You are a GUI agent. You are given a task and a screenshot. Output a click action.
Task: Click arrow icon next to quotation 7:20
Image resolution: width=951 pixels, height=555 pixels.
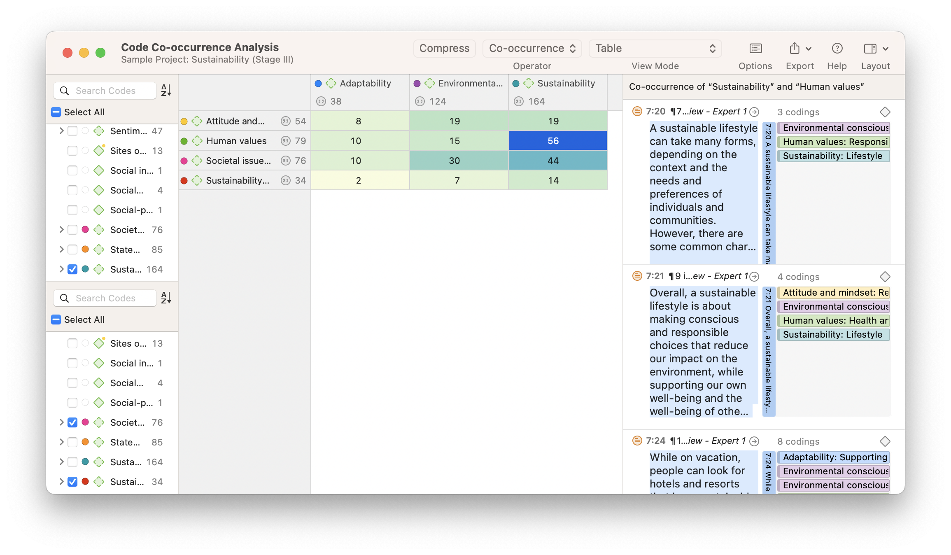[x=754, y=112]
